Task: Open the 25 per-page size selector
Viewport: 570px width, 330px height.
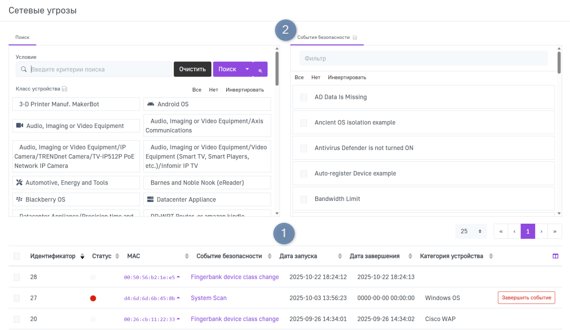Action: (x=471, y=231)
